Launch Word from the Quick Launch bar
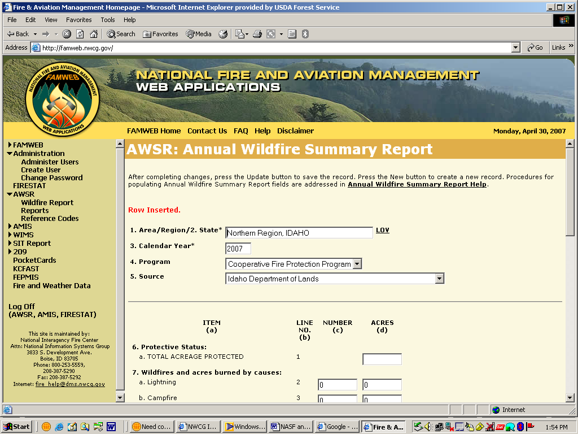578x434 pixels. pos(111,427)
